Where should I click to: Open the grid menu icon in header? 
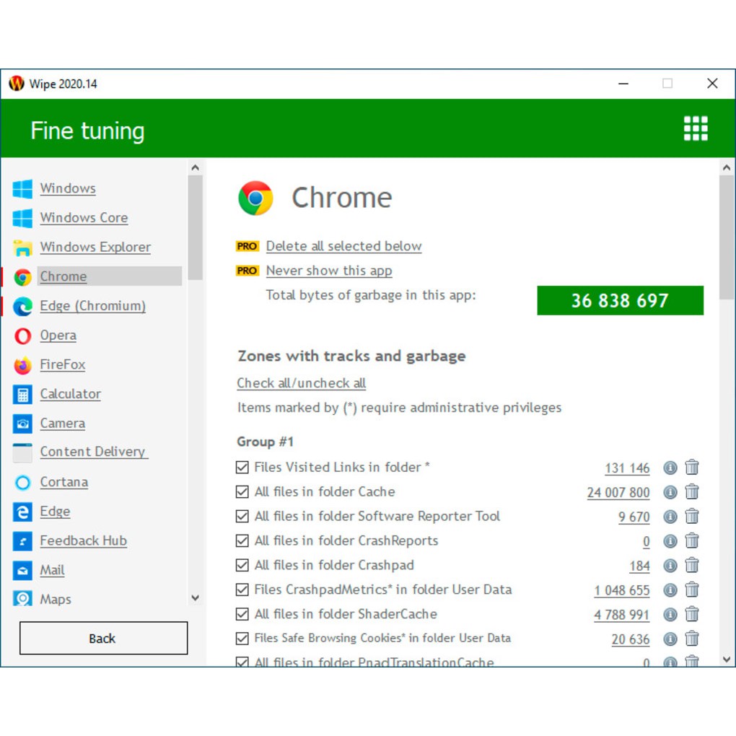point(696,128)
